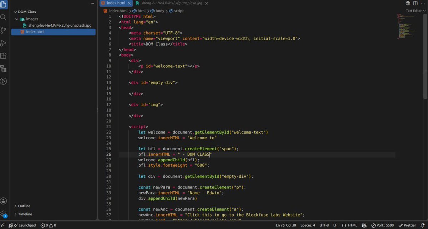The width and height of the screenshot is (428, 229).
Task: Open the Explorer view in activity bar
Action: [x=4, y=4]
